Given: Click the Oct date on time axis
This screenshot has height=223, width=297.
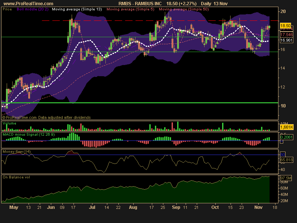Looking at the screenshot, I should pos(215,207).
